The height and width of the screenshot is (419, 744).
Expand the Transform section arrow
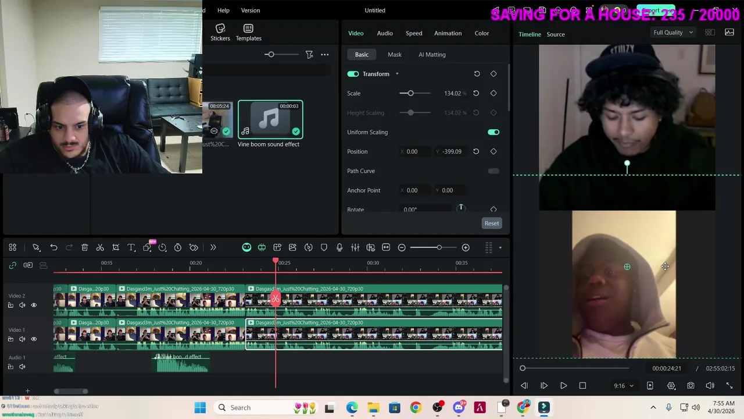[397, 74]
